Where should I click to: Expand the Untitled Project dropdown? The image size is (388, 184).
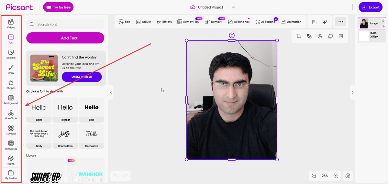point(233,7)
